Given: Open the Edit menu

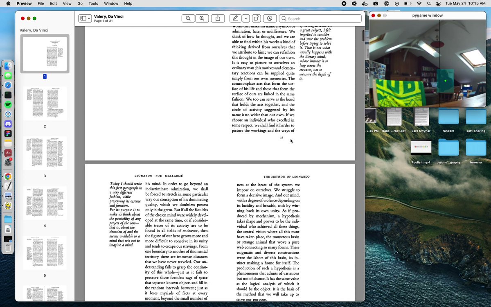Looking at the screenshot, I should pyautogui.click(x=54, y=3).
